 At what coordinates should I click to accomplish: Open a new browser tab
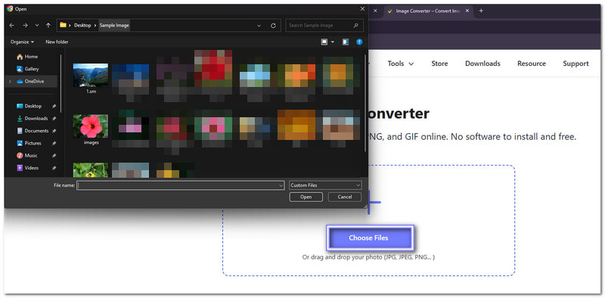click(x=481, y=11)
